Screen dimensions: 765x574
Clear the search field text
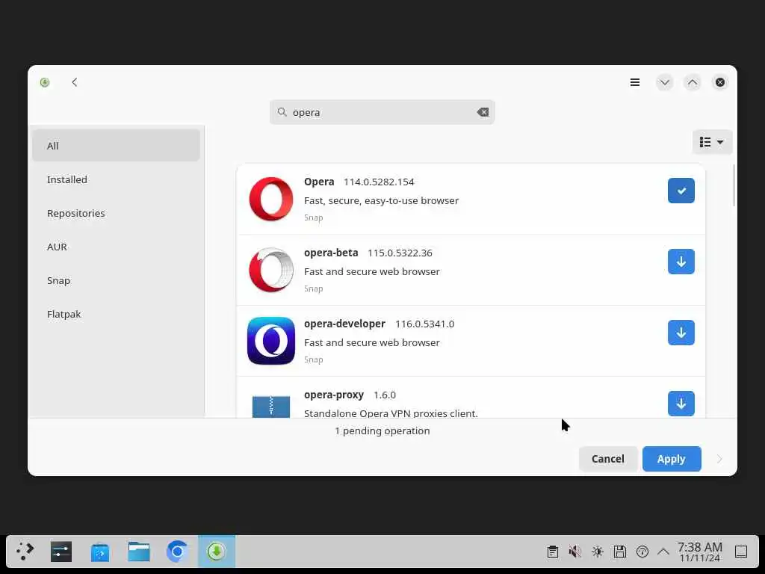point(483,112)
